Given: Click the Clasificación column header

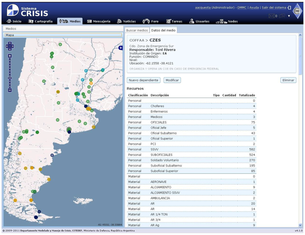Looking at the screenshot, I should (x=138, y=95).
